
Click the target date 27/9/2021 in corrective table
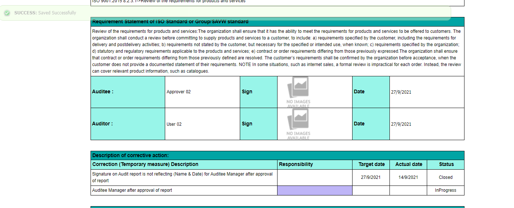click(371, 177)
